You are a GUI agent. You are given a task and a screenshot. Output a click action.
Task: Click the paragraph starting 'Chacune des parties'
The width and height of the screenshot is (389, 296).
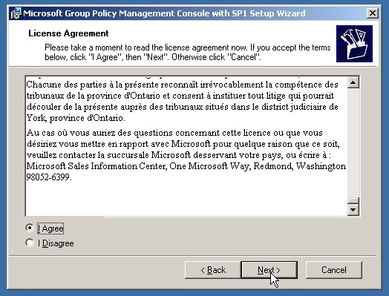[183, 101]
